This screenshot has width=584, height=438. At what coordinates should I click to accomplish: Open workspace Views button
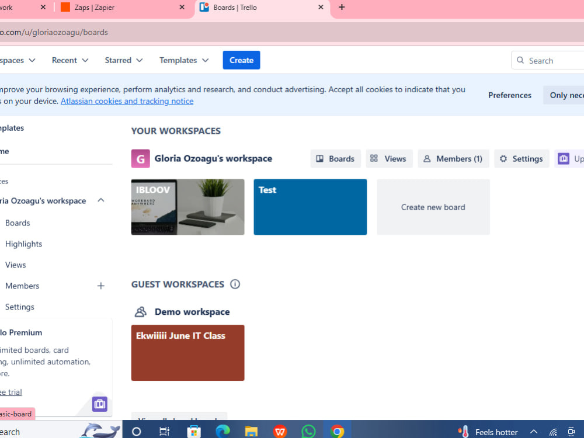coord(389,159)
